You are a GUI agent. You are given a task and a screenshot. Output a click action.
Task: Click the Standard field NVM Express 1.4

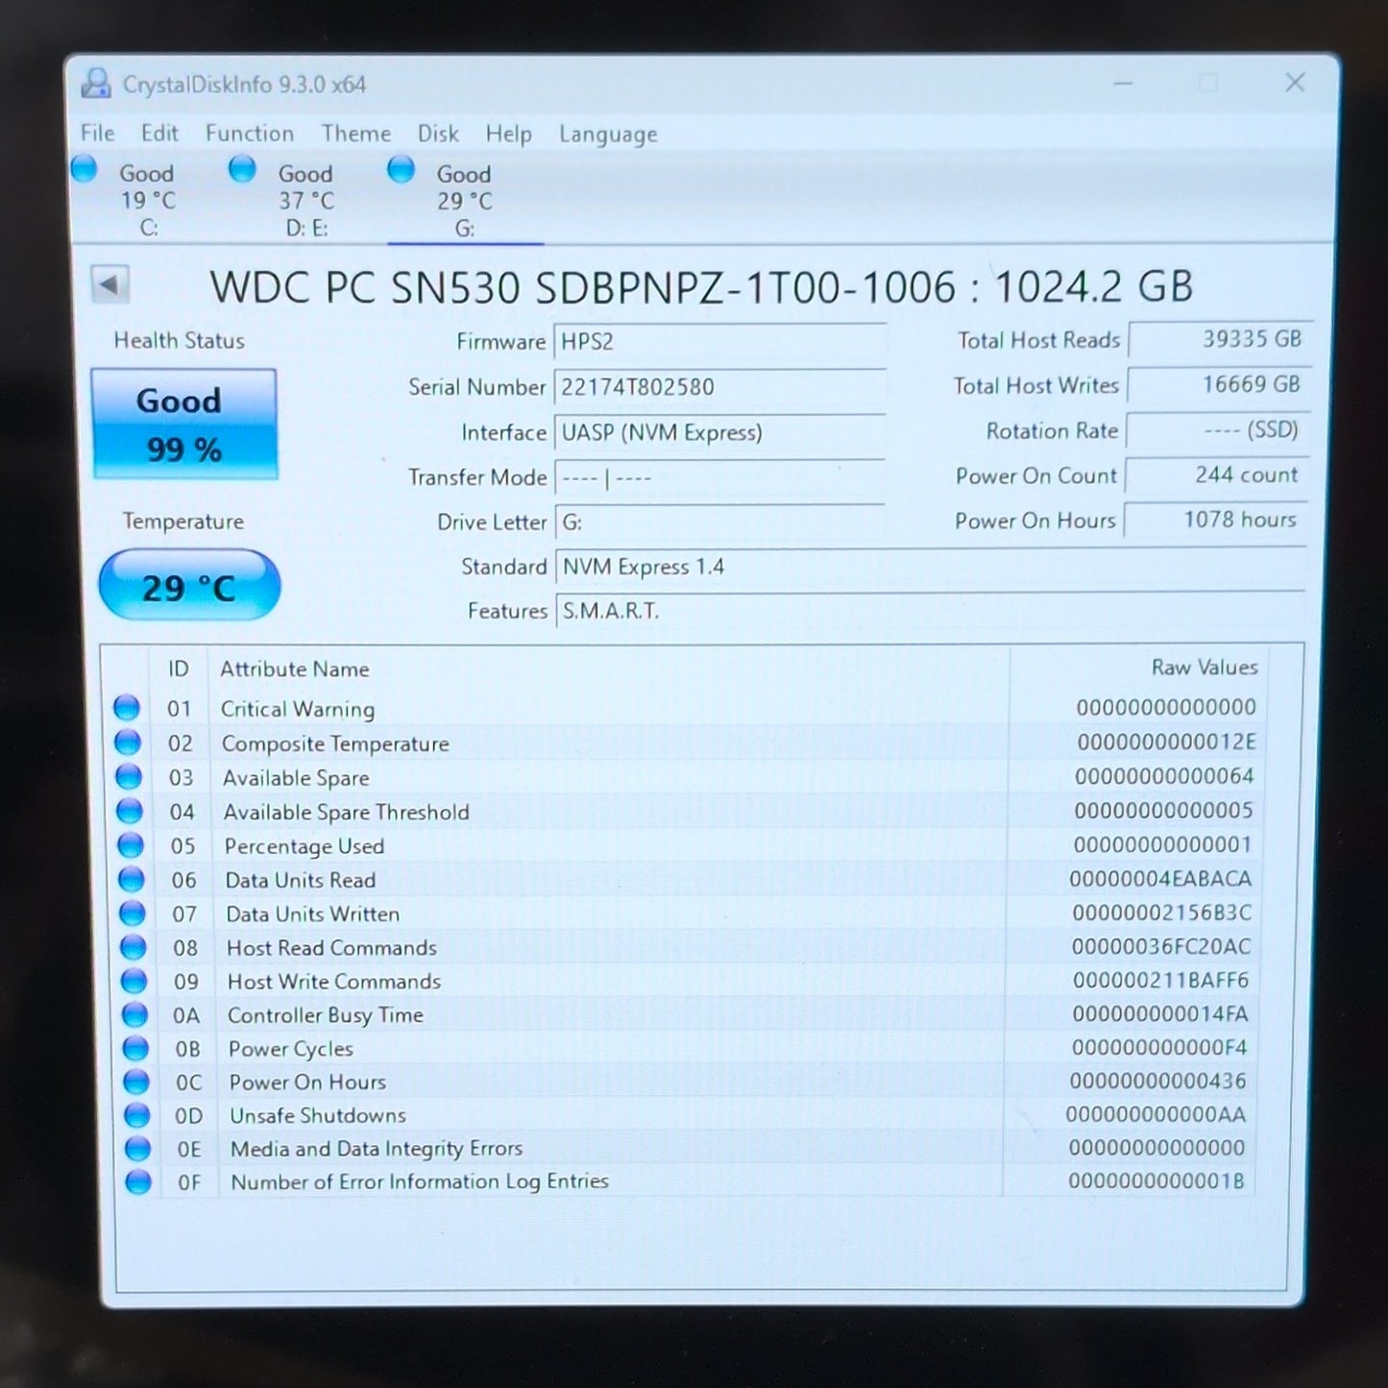931,567
